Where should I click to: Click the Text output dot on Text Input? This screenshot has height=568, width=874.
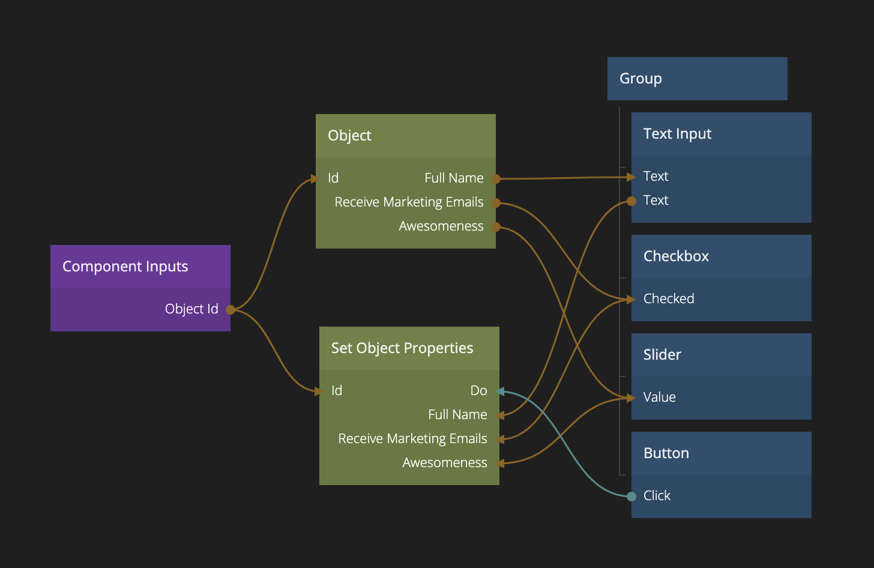(631, 201)
